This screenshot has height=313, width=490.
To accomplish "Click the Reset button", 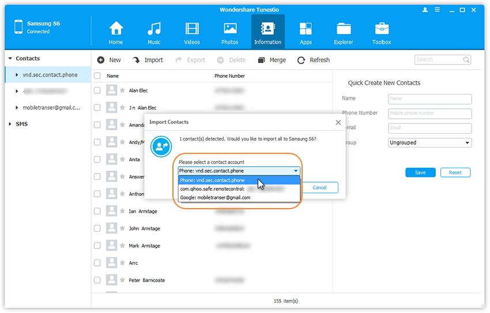I will click(x=455, y=172).
